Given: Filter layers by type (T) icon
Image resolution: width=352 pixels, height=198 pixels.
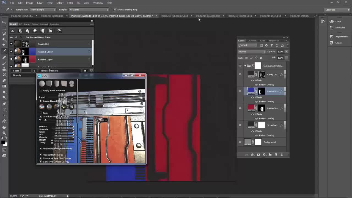Looking at the screenshot, I should (x=271, y=45).
